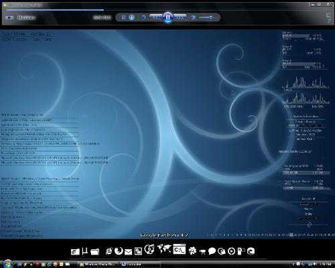Stop the media player playback
This screenshot has width=335, height=268.
(143, 17)
